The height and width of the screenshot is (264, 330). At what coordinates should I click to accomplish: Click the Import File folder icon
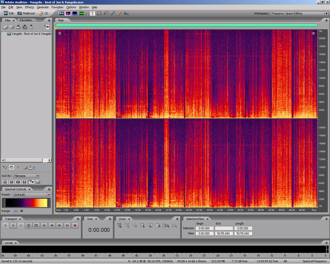click(5, 27)
